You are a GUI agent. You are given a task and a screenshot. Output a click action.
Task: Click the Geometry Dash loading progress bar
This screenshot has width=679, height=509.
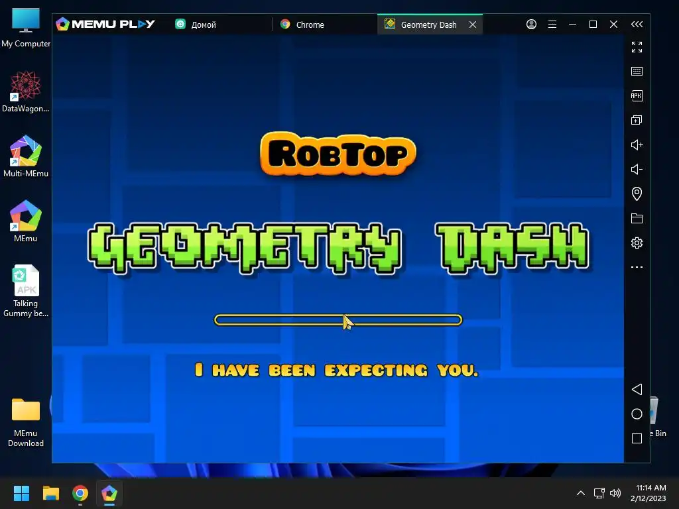click(338, 320)
